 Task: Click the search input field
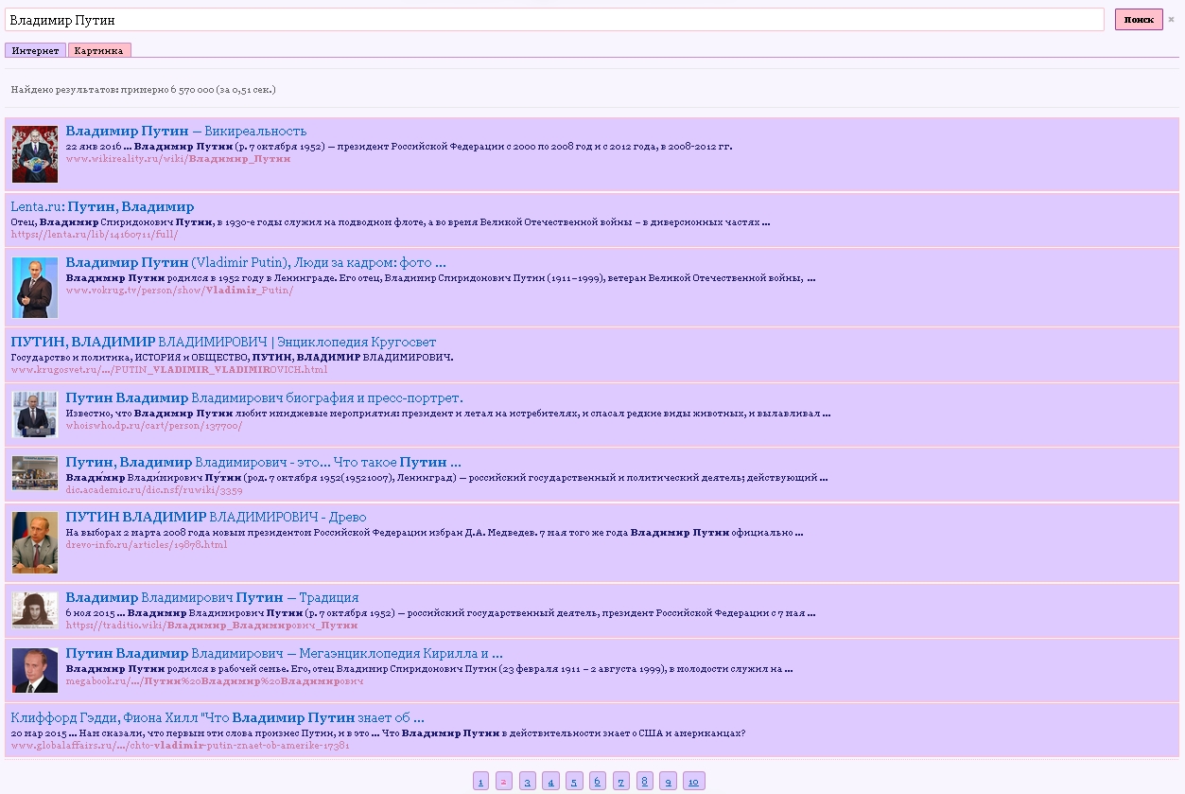coord(553,20)
